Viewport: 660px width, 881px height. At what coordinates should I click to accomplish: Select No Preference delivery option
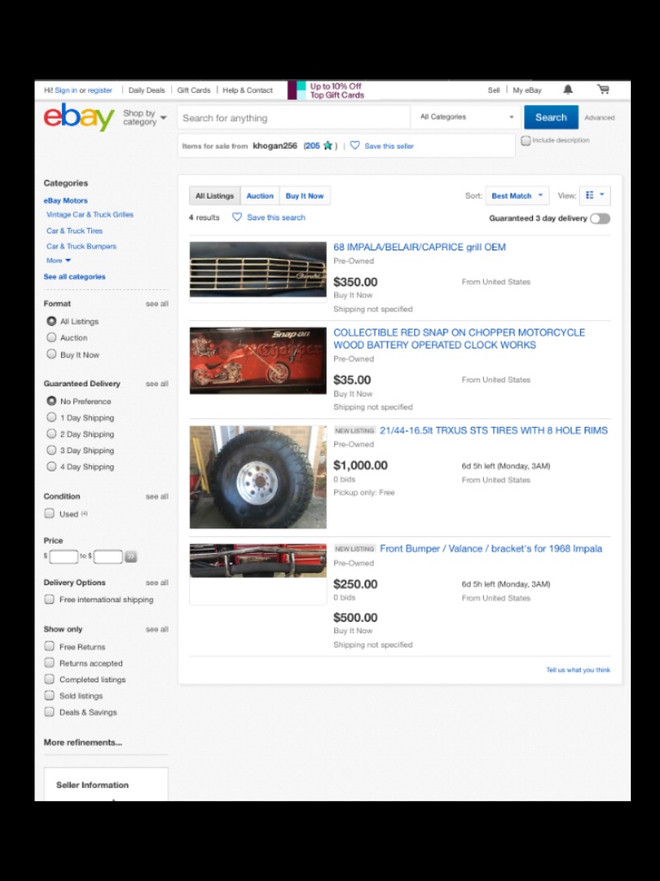point(52,401)
